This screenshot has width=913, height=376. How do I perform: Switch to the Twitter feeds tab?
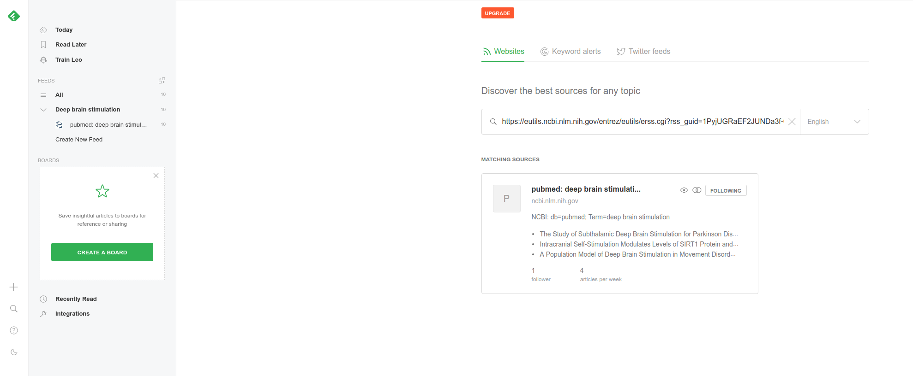click(x=643, y=52)
